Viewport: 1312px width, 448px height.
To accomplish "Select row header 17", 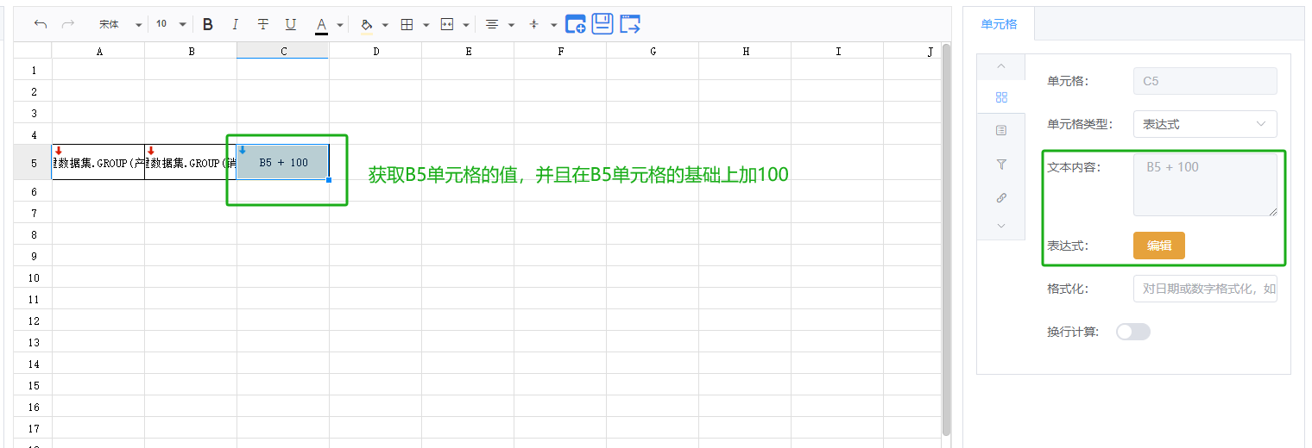I will (x=33, y=428).
